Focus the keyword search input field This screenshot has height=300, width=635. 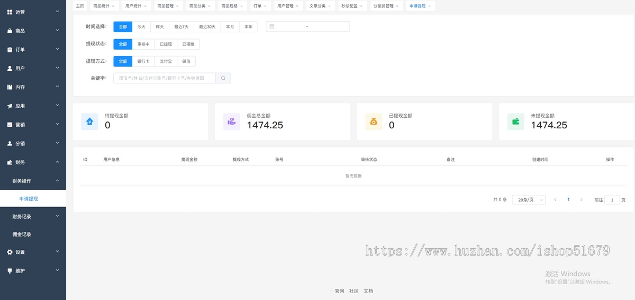click(165, 78)
